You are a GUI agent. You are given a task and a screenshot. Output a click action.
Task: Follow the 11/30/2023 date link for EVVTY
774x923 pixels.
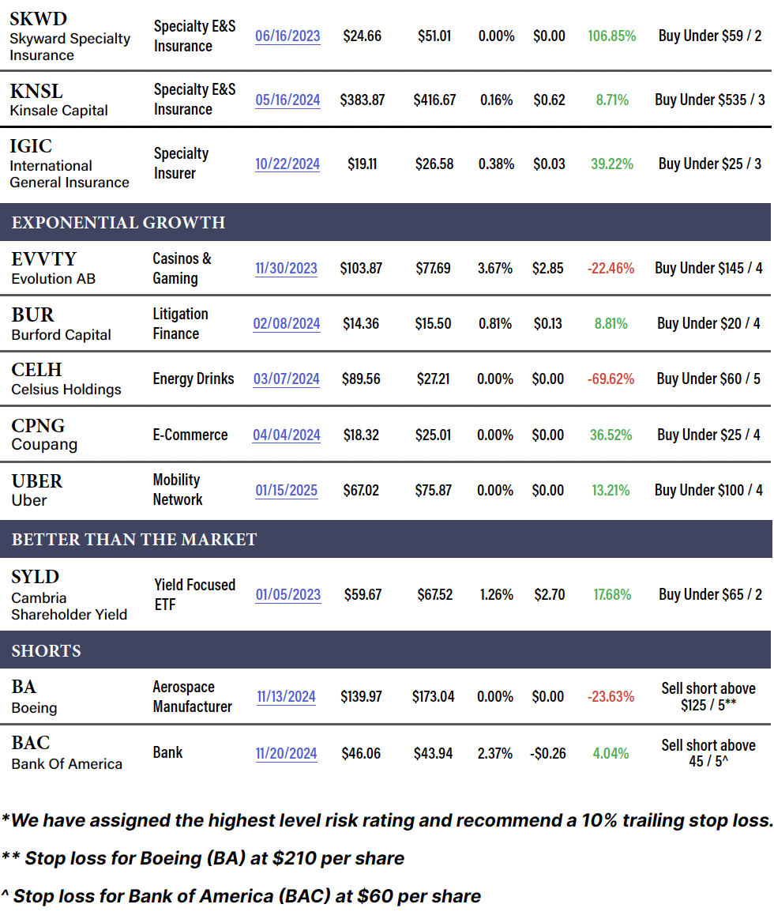coord(286,268)
